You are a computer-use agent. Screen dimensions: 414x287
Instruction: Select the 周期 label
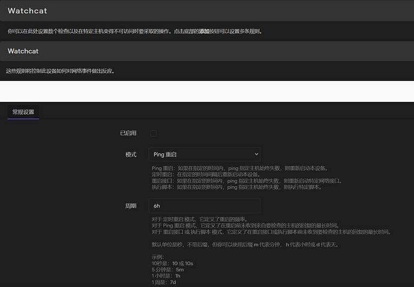pos(131,206)
